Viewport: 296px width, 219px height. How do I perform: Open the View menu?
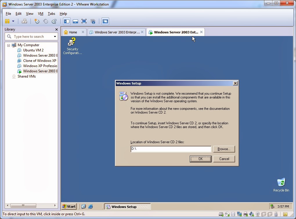pos(30,14)
